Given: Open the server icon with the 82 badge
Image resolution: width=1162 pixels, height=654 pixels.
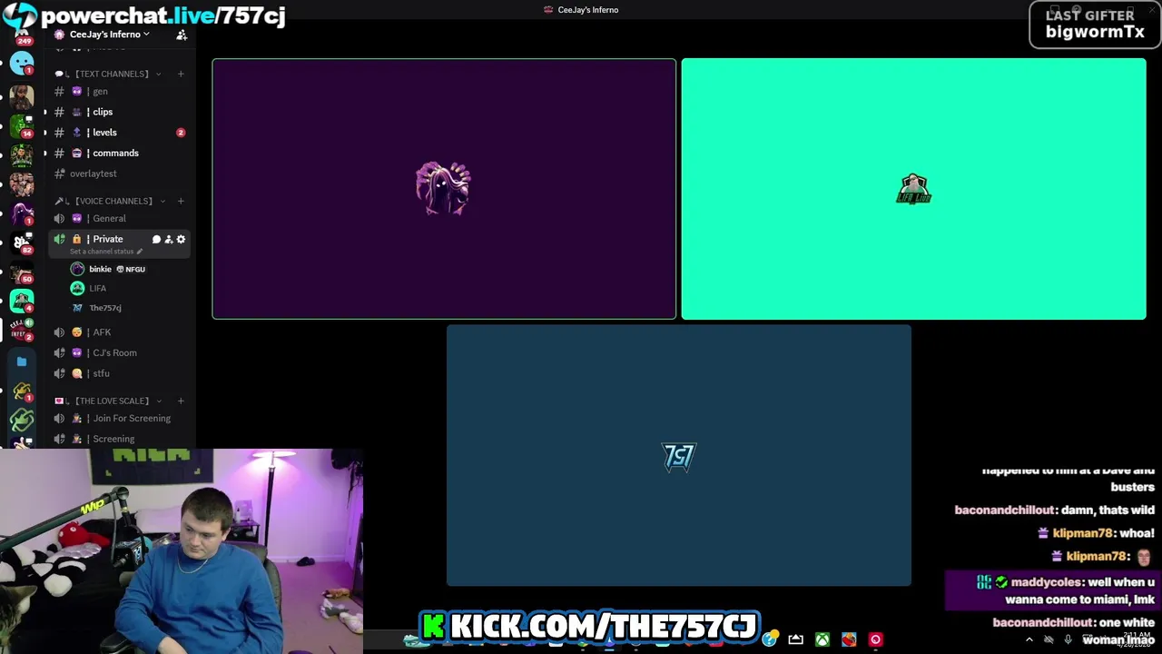Looking at the screenshot, I should (x=22, y=242).
